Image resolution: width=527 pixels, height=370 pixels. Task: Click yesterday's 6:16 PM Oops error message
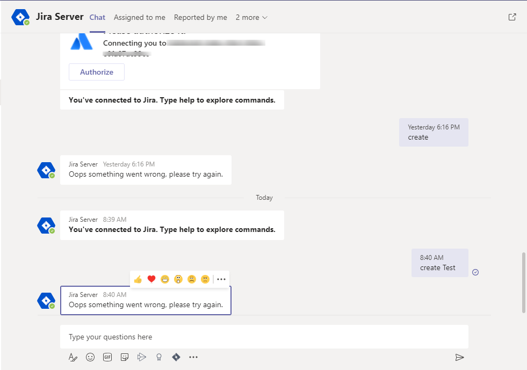click(146, 170)
